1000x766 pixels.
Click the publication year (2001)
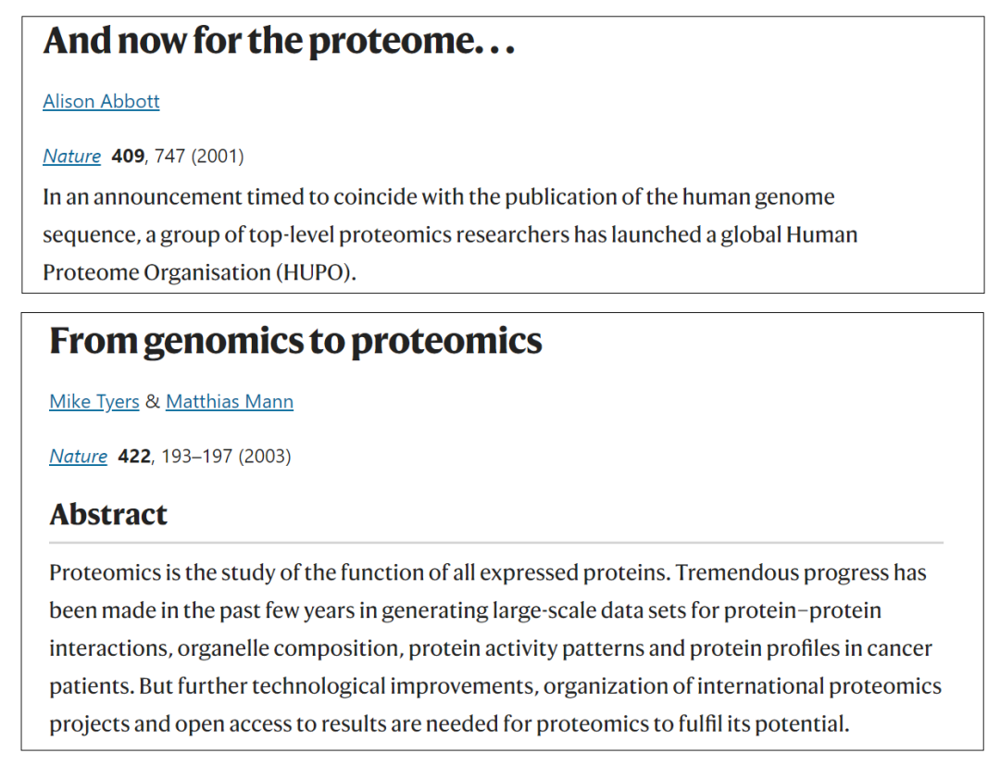click(218, 157)
